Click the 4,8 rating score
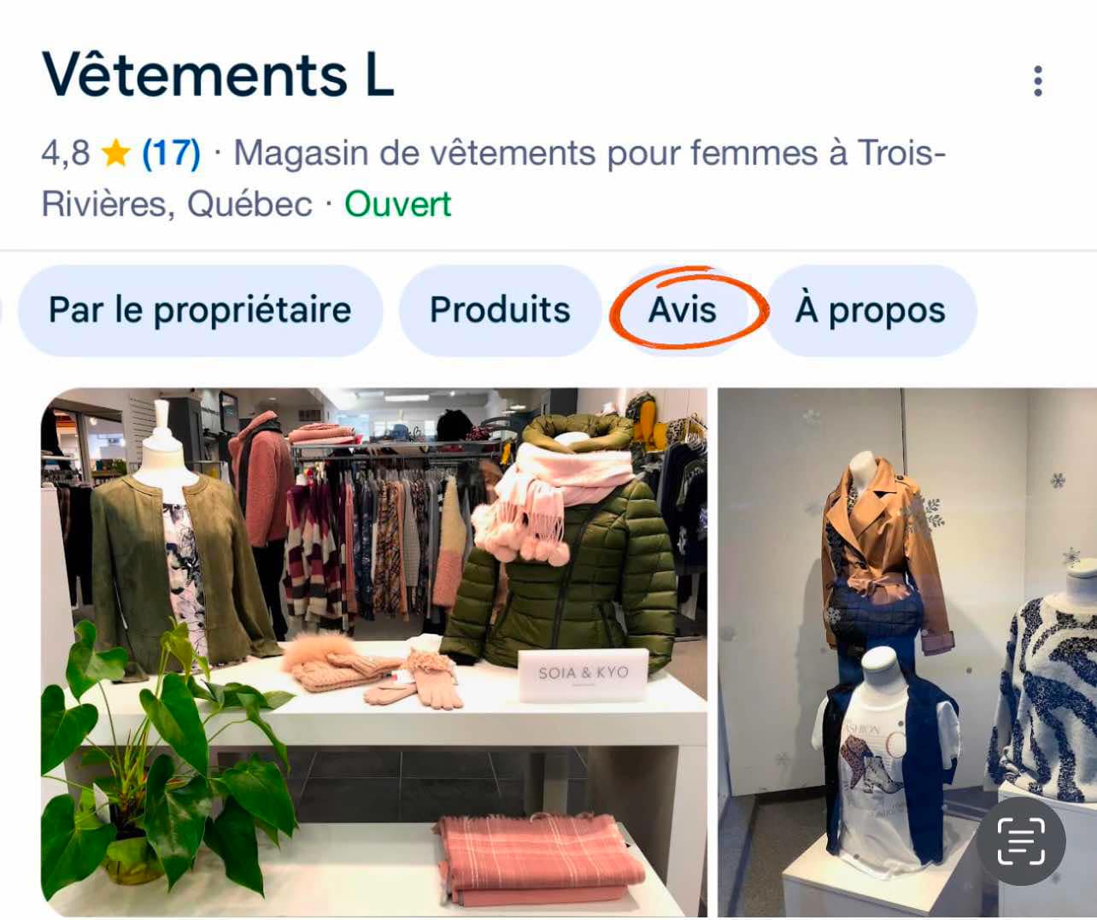Image resolution: width=1097 pixels, height=920 pixels. coord(66,154)
